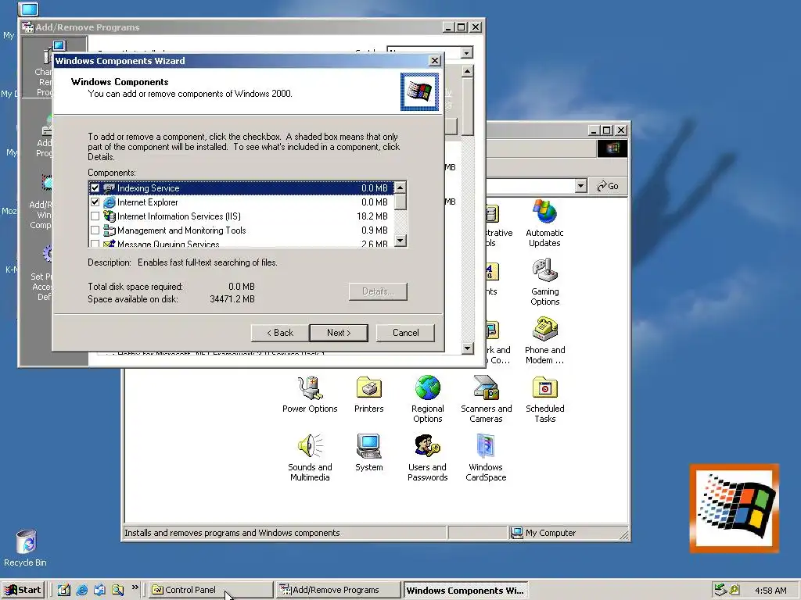Image resolution: width=801 pixels, height=600 pixels.
Task: Click the tray icon beside the clock
Action: (x=734, y=590)
